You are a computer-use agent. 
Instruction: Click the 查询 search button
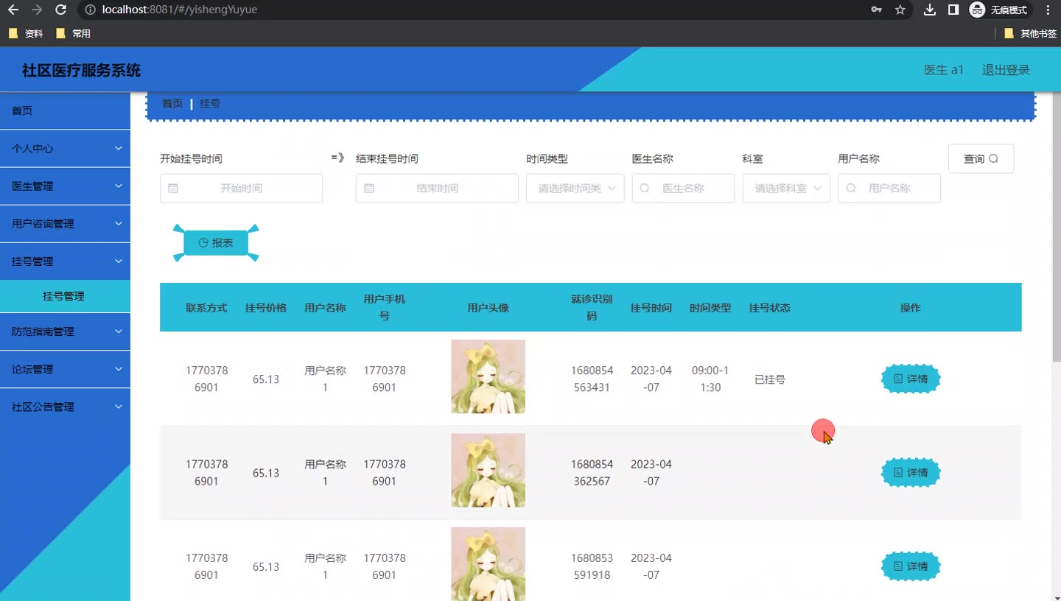(981, 158)
